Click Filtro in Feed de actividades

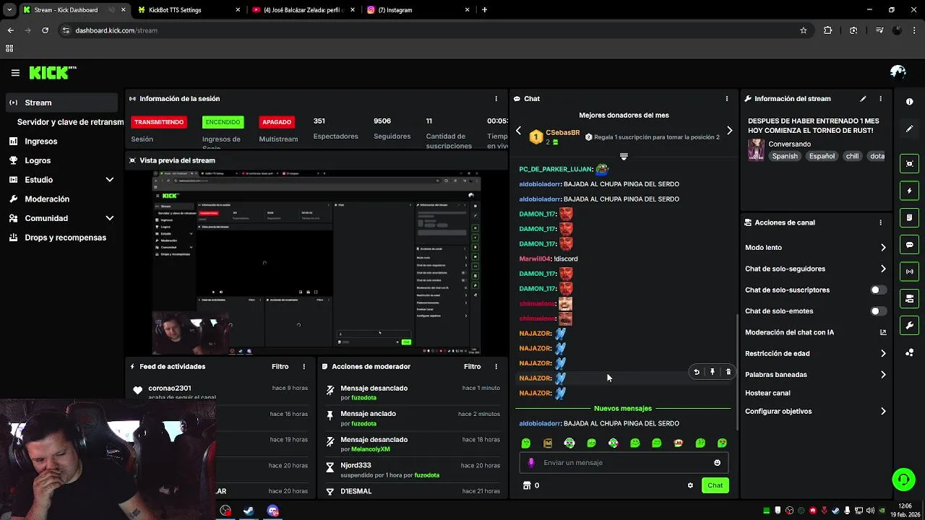click(280, 367)
